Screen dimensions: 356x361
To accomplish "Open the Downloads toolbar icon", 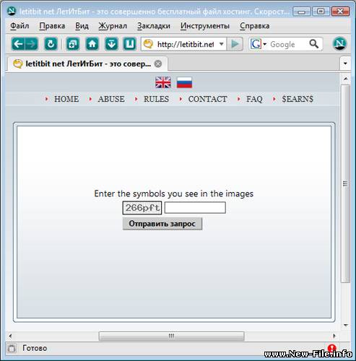I will 111,44.
